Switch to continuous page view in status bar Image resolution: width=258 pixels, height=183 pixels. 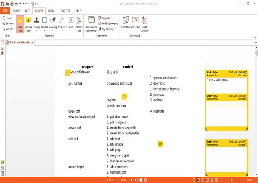[198, 180]
